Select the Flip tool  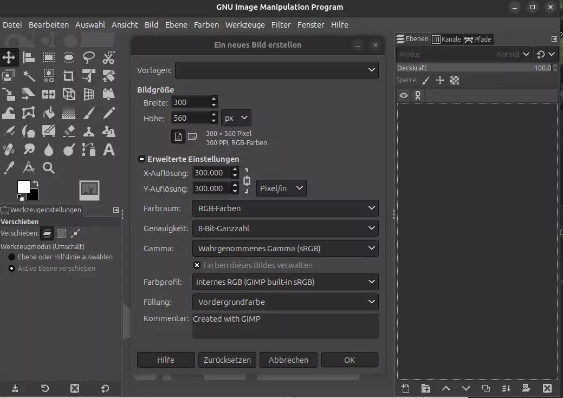pyautogui.click(x=49, y=94)
